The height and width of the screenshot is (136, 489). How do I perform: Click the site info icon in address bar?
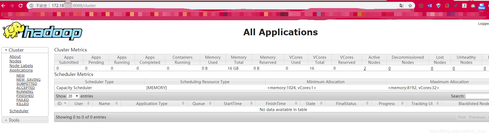[x=31, y=6]
